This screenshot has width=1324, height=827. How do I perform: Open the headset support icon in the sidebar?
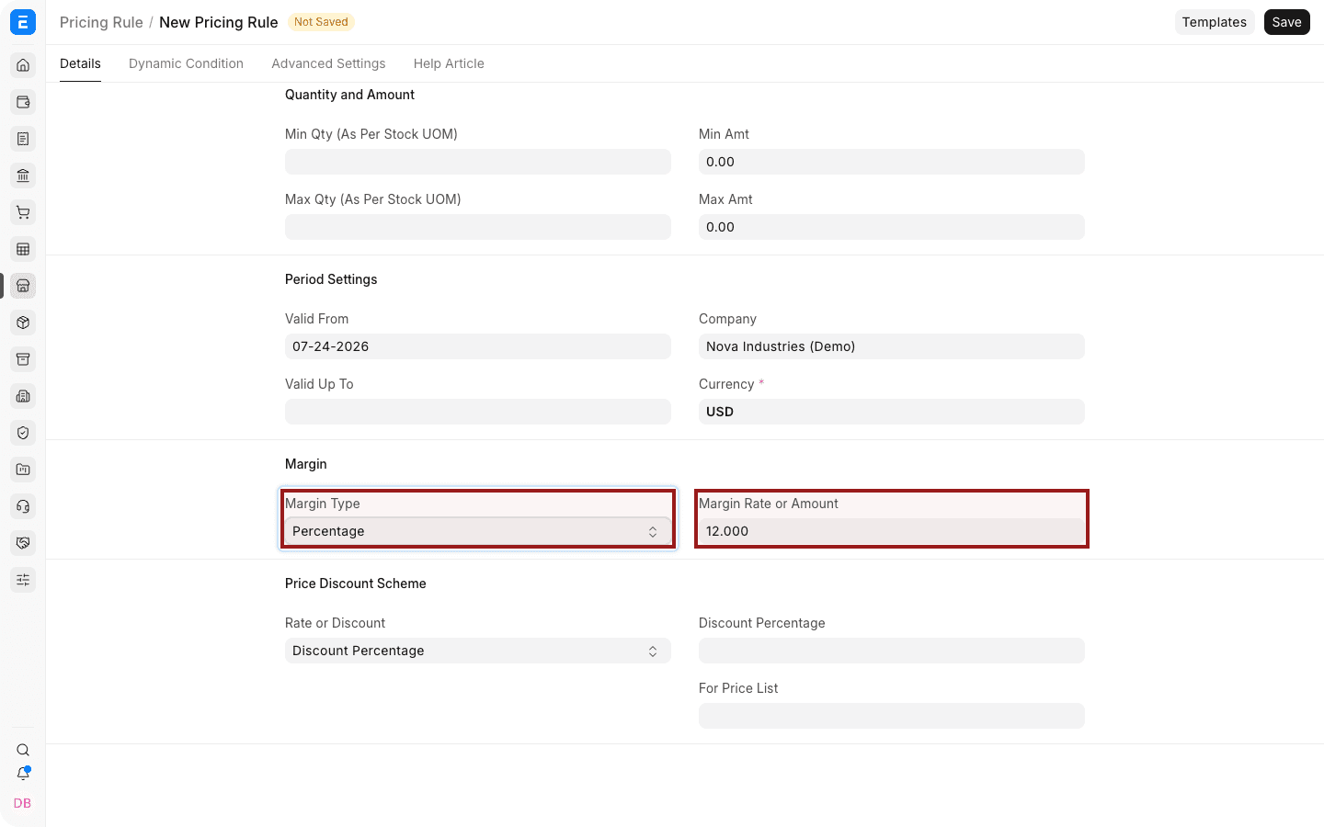click(x=23, y=506)
